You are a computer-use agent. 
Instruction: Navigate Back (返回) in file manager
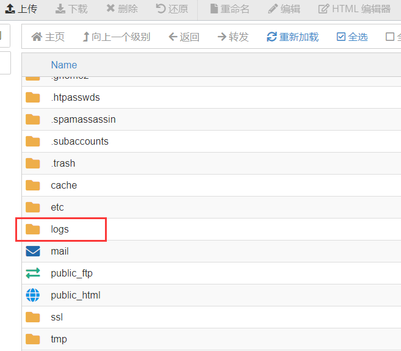[x=184, y=37]
